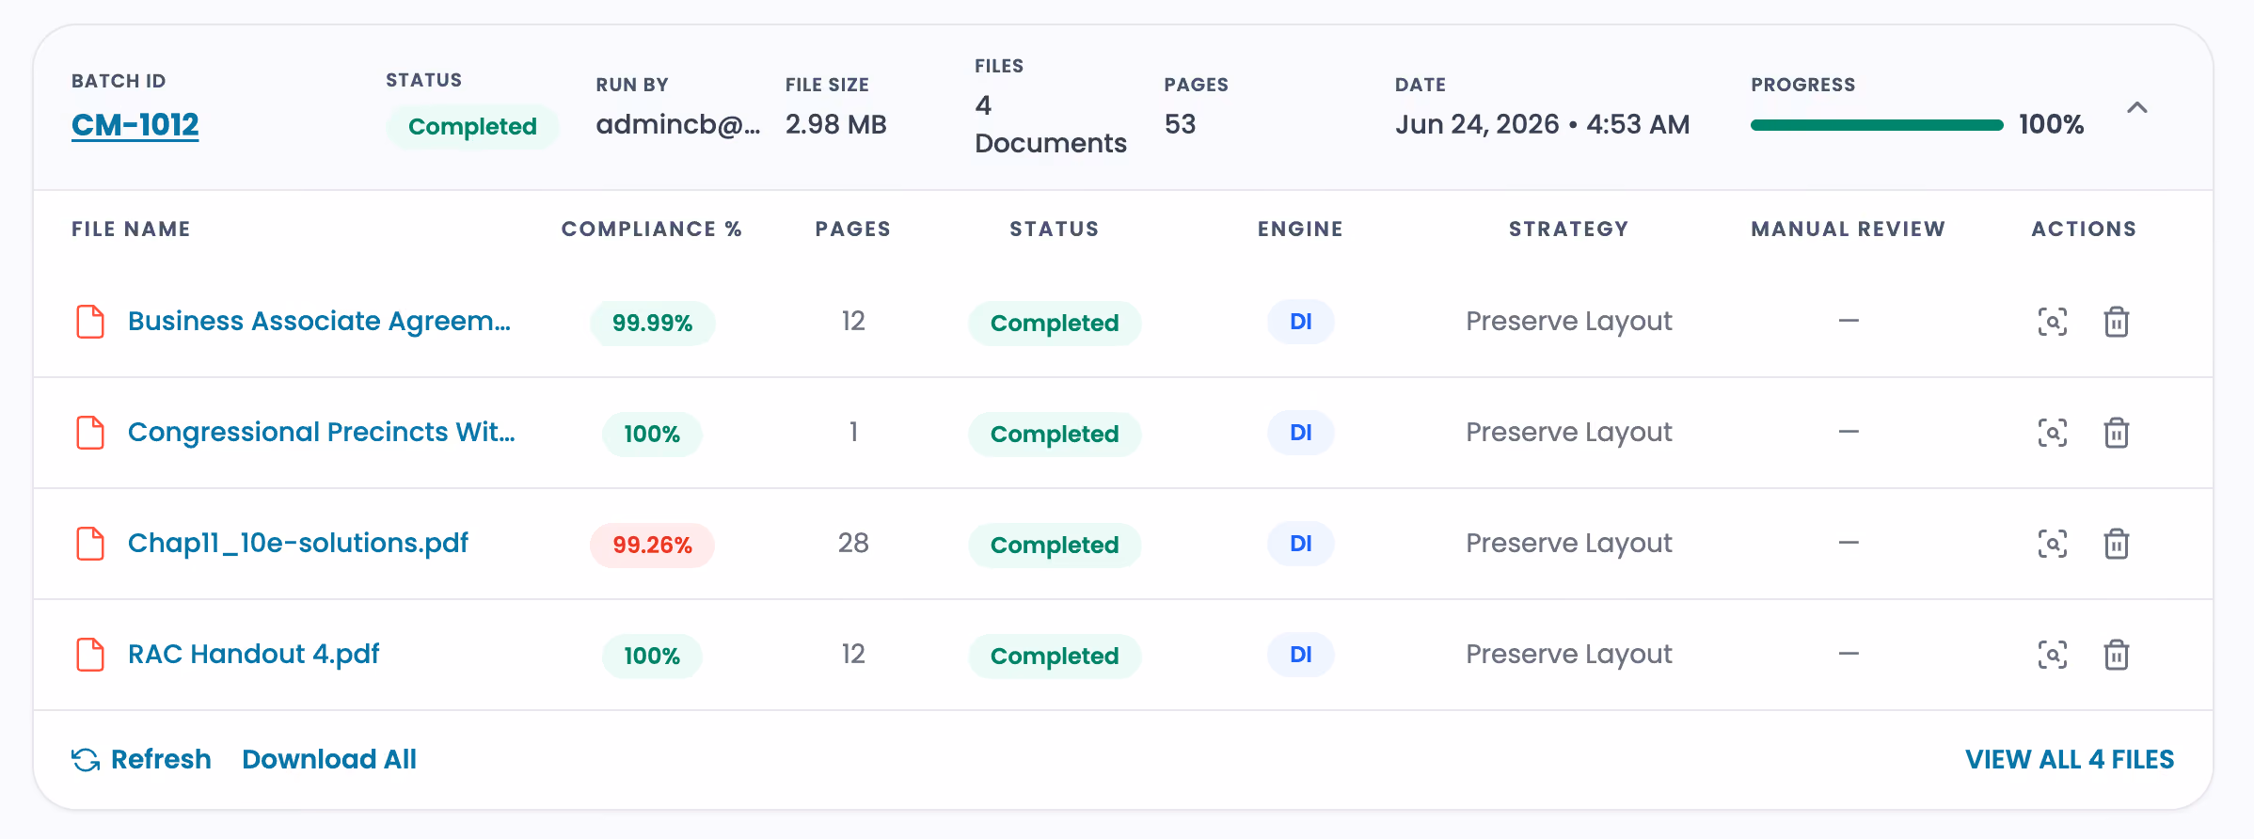Click the ENGINE column header

tap(1301, 229)
